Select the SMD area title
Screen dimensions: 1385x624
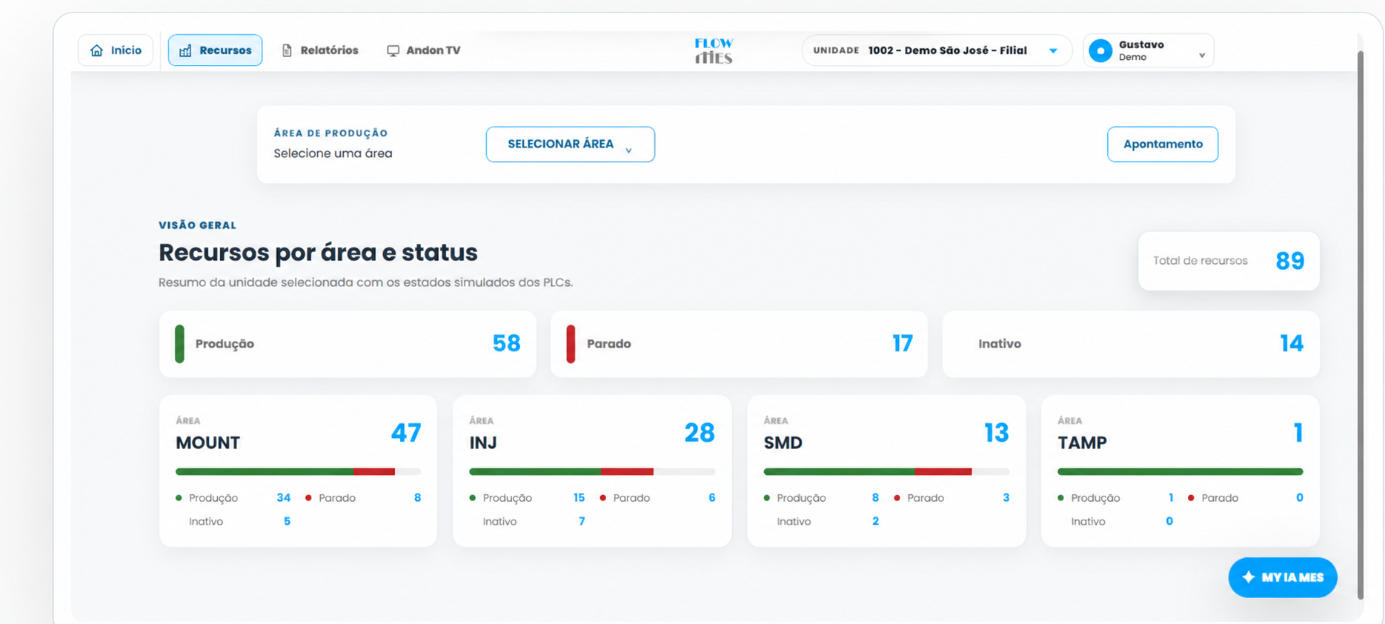783,443
